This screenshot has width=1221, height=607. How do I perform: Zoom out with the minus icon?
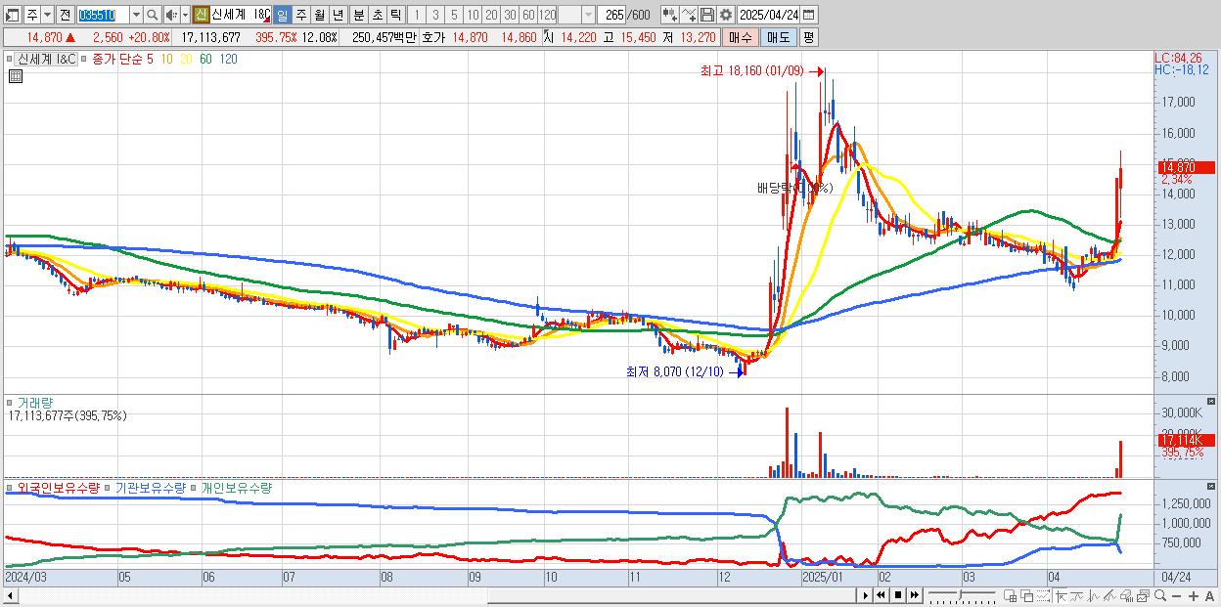(1177, 596)
